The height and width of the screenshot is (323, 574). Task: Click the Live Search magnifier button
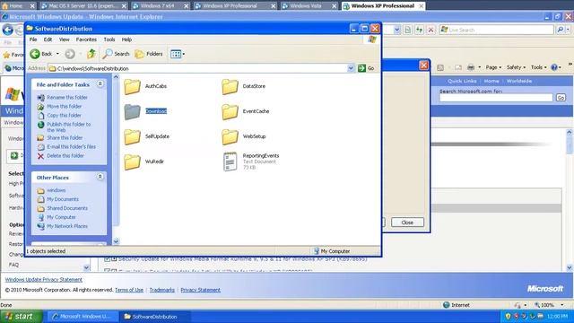coord(560,30)
